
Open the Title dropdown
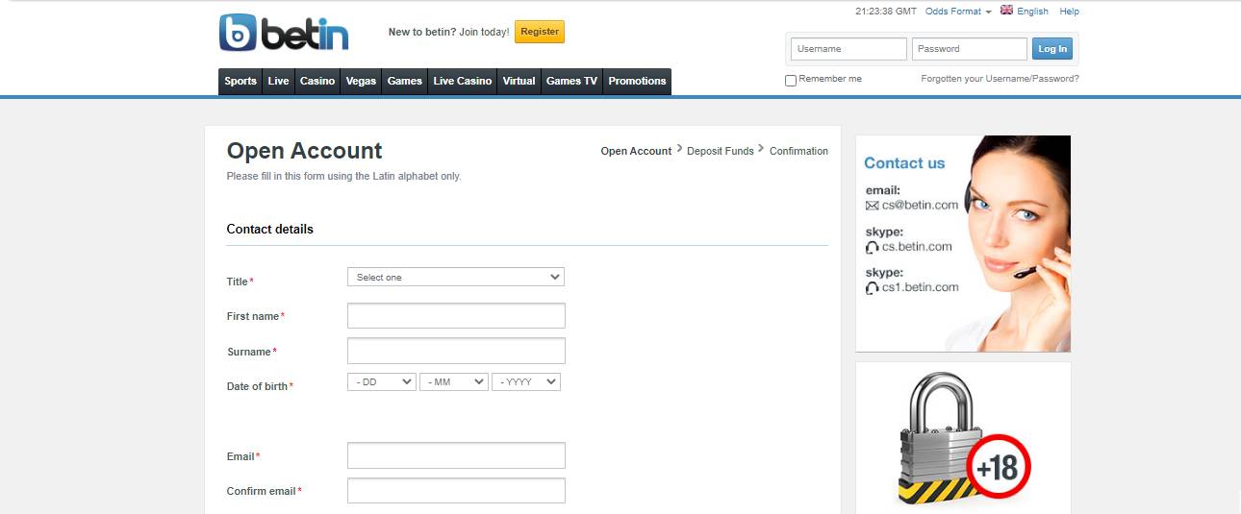point(455,277)
